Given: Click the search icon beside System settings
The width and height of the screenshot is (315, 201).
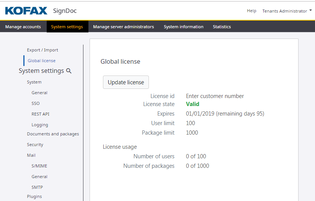Looking at the screenshot, I should click(69, 71).
